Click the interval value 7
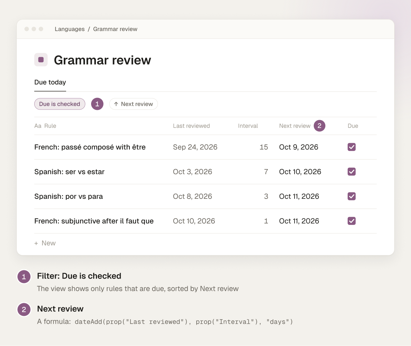Viewport: 411px width, 346px height. tap(266, 172)
